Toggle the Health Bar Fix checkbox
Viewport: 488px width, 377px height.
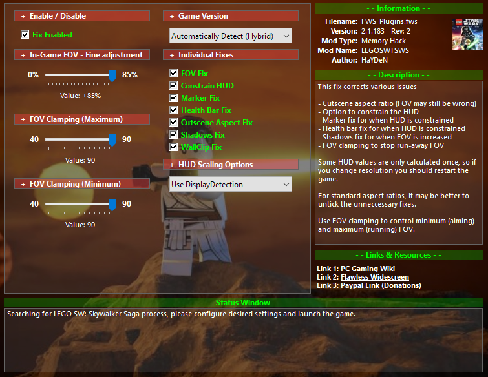(x=174, y=110)
